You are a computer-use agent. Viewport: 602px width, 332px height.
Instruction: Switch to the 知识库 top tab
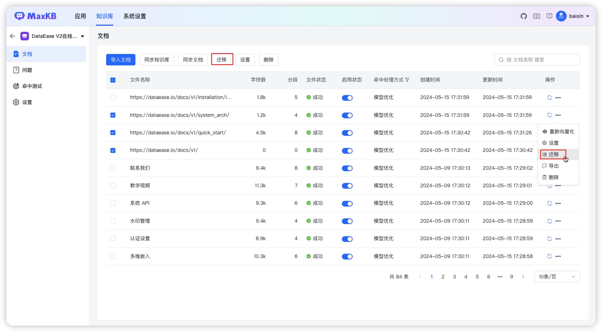click(x=105, y=16)
